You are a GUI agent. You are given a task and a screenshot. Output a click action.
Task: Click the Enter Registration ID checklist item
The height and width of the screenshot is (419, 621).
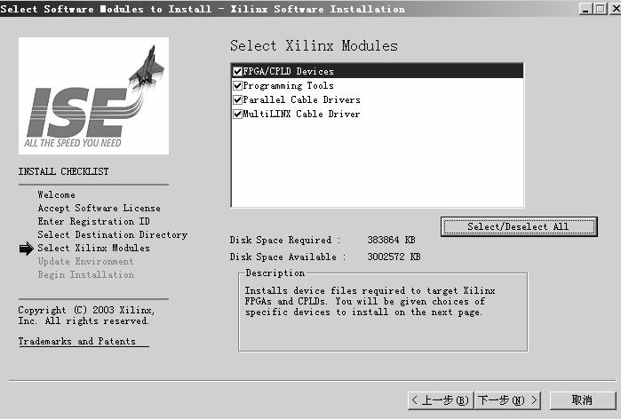[x=94, y=221]
